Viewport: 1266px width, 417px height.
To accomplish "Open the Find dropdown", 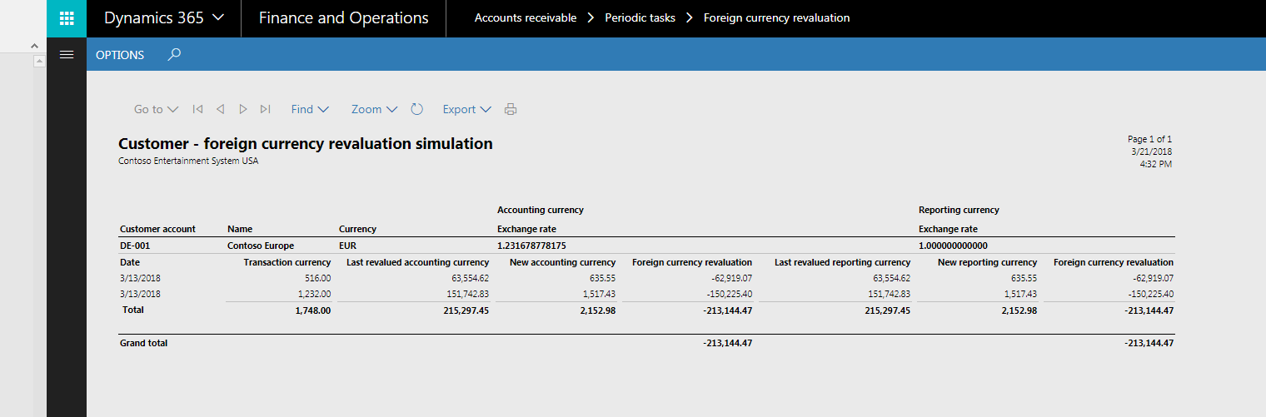I will pos(310,109).
